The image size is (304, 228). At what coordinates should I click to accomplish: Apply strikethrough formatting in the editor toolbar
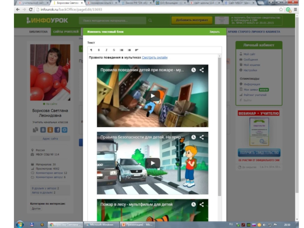(x=114, y=50)
